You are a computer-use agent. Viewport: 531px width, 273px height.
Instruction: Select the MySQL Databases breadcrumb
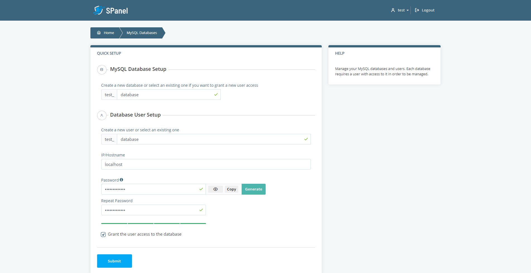click(142, 33)
